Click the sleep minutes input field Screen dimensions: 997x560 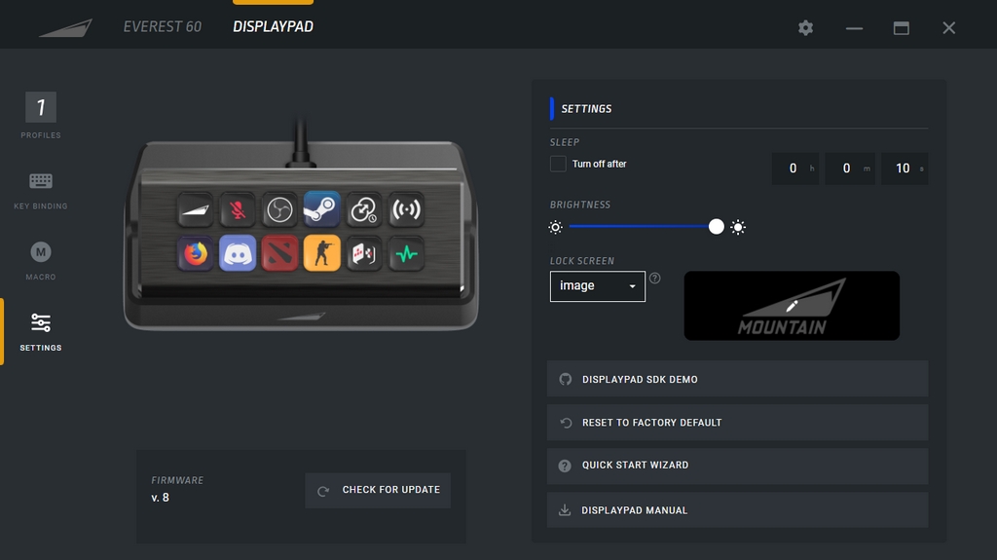849,168
